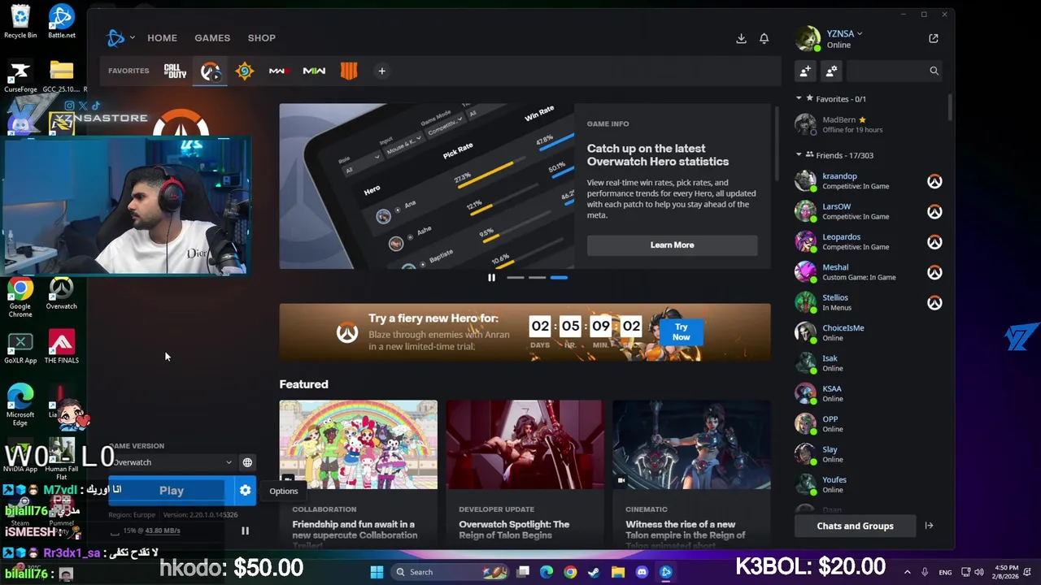
Task: Open the Talon empire cinematic thumbnail
Action: (x=691, y=444)
